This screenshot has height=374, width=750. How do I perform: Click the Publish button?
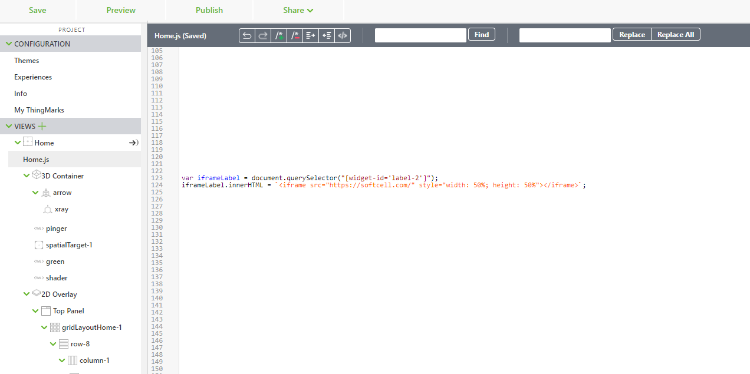pos(209,10)
